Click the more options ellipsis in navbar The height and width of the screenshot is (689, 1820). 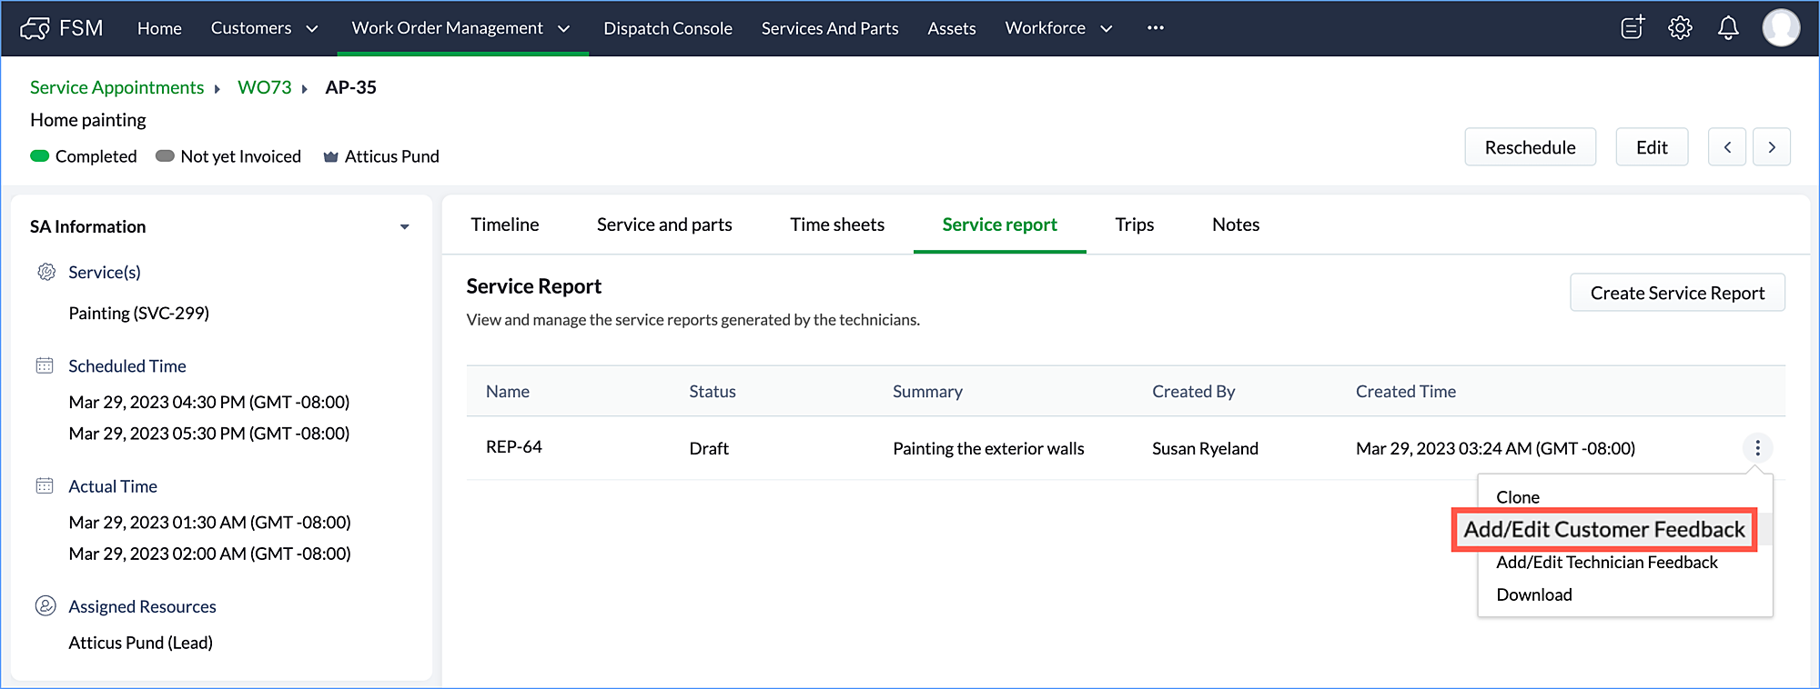[1155, 28]
